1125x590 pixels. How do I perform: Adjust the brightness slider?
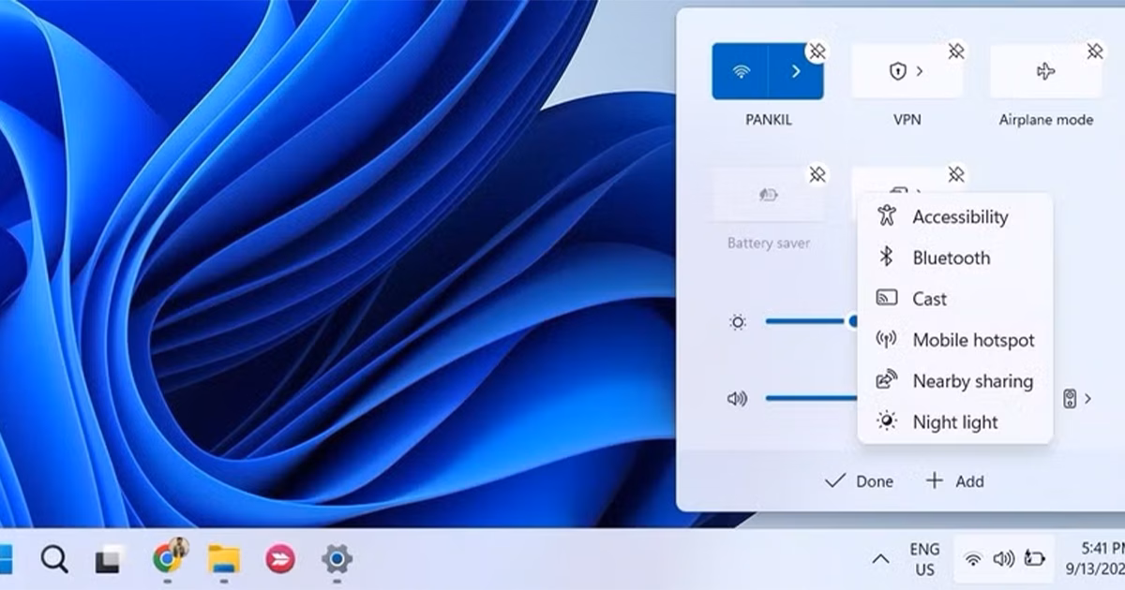coord(812,321)
